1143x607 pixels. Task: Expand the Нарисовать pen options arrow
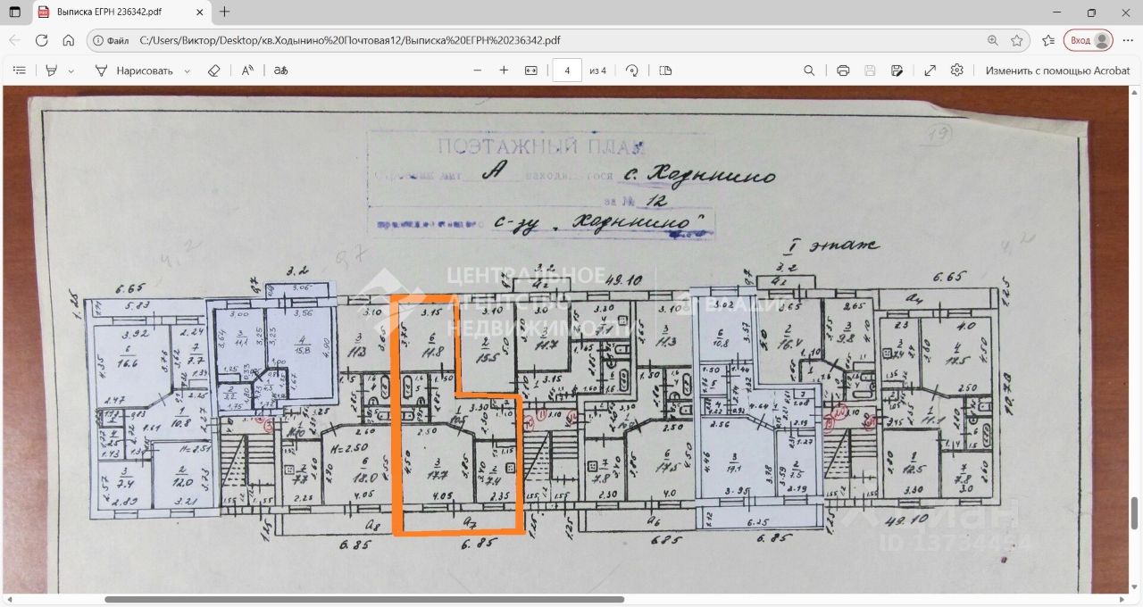click(x=187, y=71)
